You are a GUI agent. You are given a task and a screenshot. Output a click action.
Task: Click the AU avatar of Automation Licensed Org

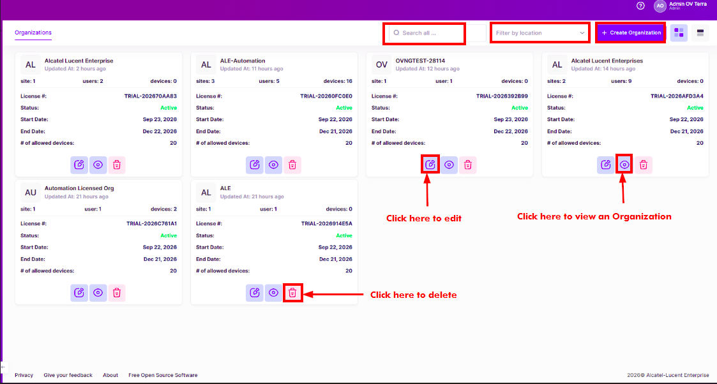31,193
